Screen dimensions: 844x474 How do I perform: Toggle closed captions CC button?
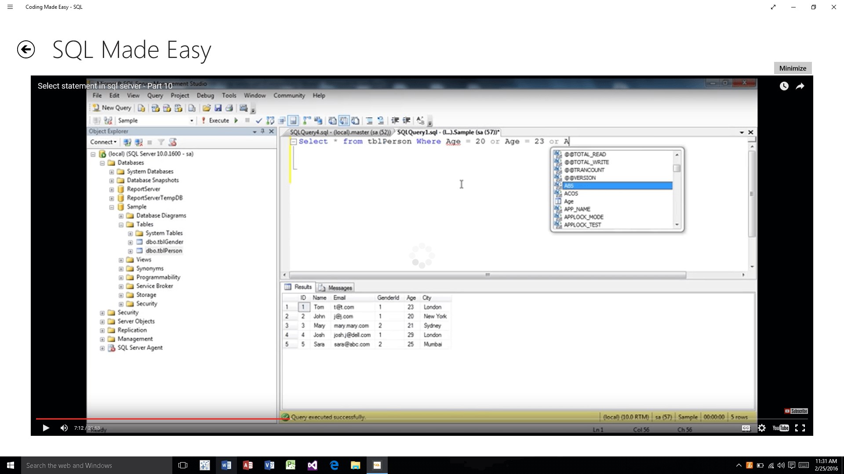(x=746, y=428)
